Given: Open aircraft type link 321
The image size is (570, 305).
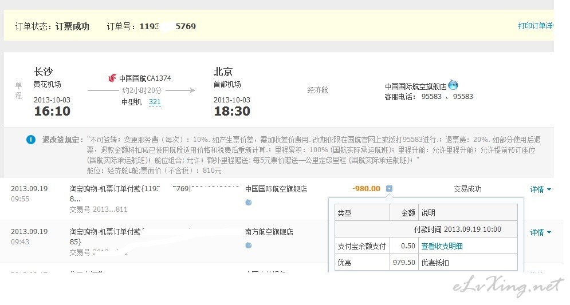Looking at the screenshot, I should pyautogui.click(x=155, y=102).
